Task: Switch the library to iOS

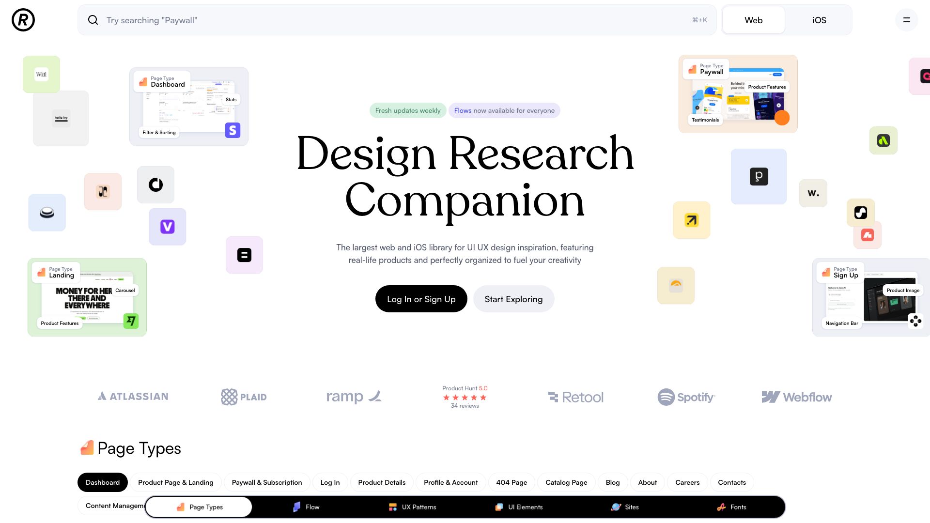Action: click(x=819, y=20)
